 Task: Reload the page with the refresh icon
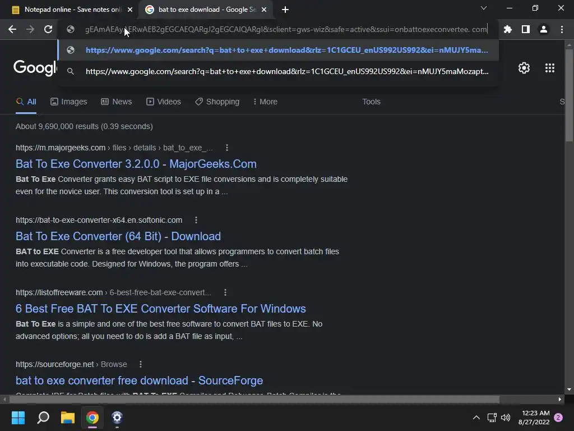(x=48, y=29)
